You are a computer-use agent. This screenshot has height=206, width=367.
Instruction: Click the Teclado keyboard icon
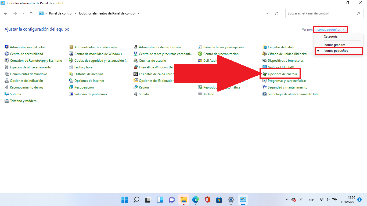pos(200,94)
